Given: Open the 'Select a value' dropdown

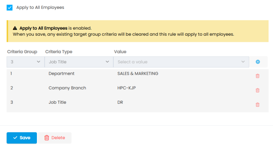Looking at the screenshot, I should pyautogui.click(x=181, y=62).
